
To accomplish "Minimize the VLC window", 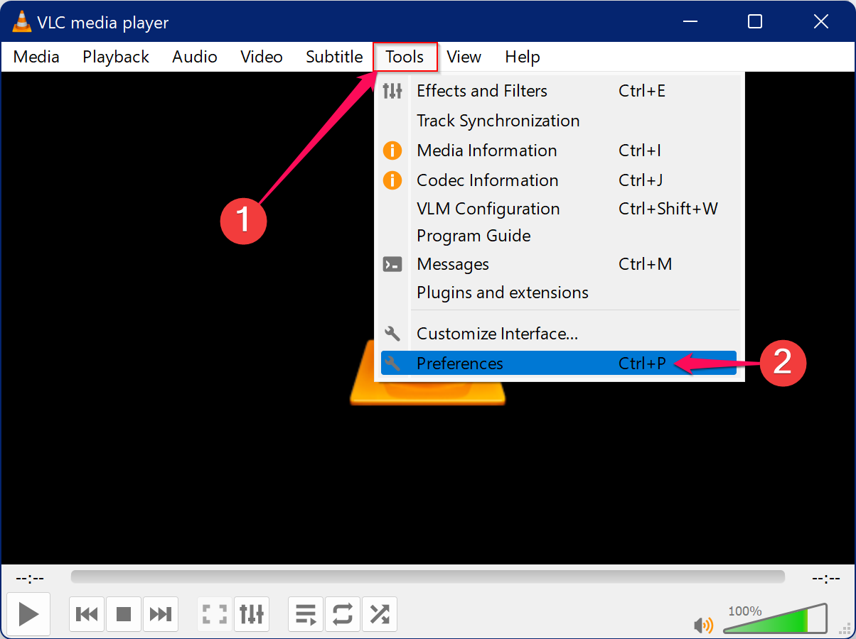I will coord(690,22).
